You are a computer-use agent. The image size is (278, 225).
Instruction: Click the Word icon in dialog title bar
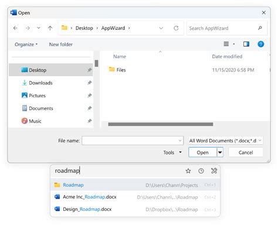tap(13, 12)
